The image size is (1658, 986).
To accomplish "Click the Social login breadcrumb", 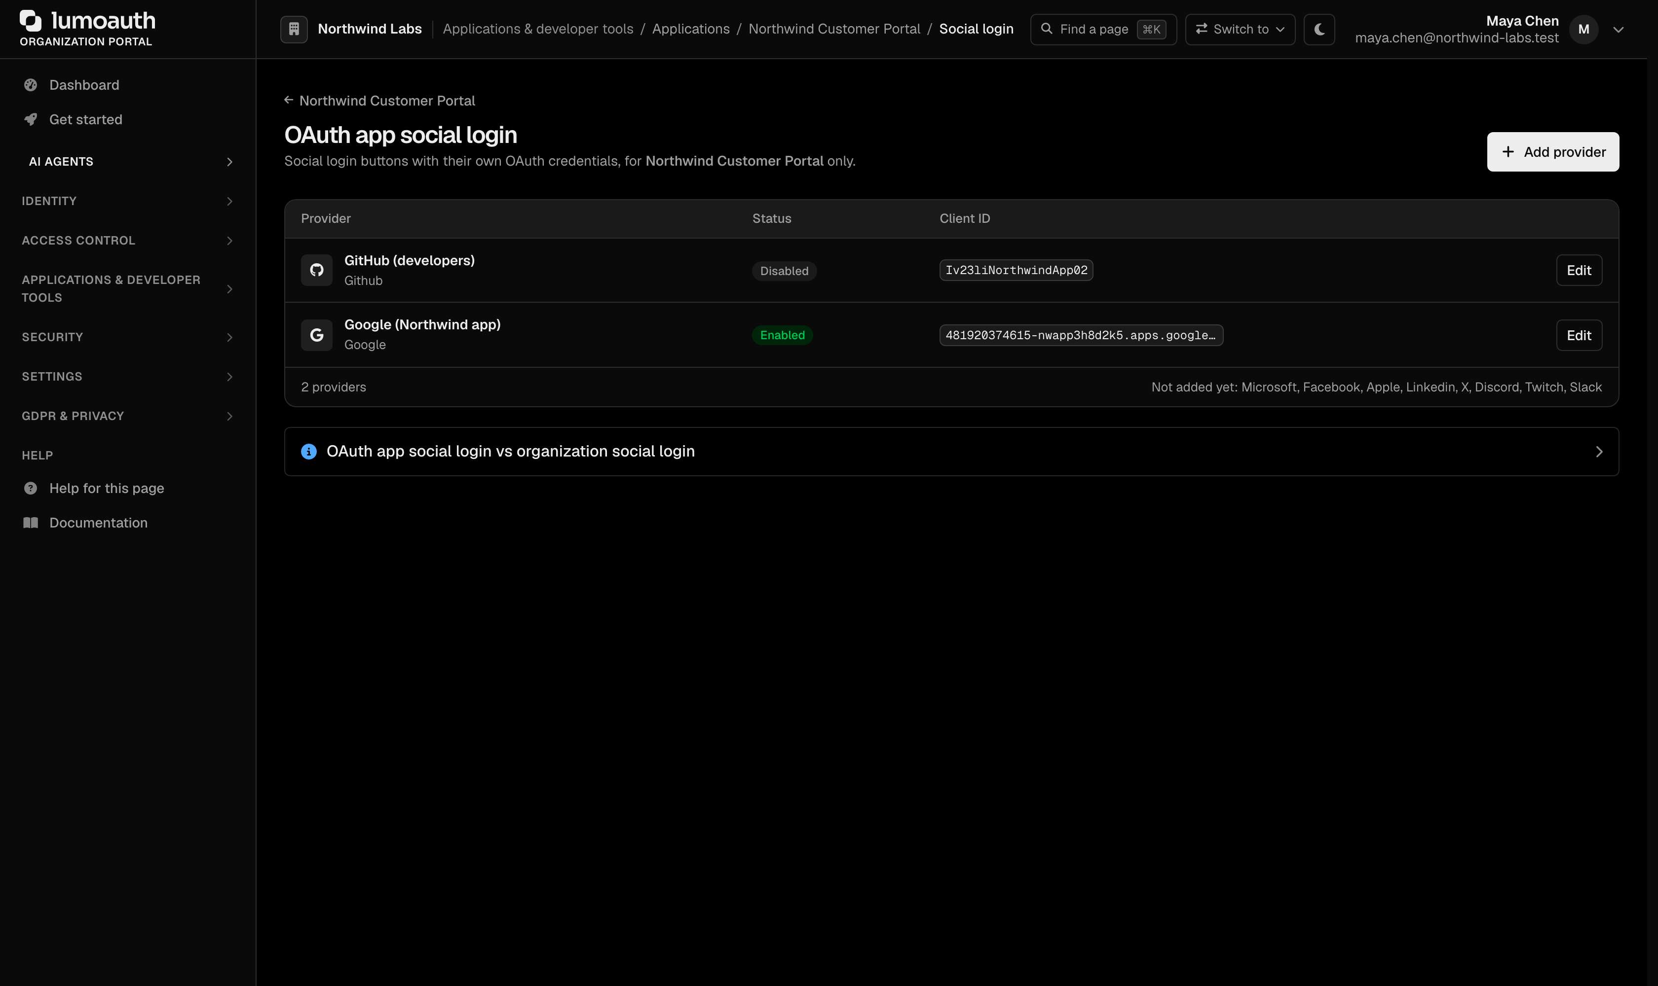I will point(977,29).
